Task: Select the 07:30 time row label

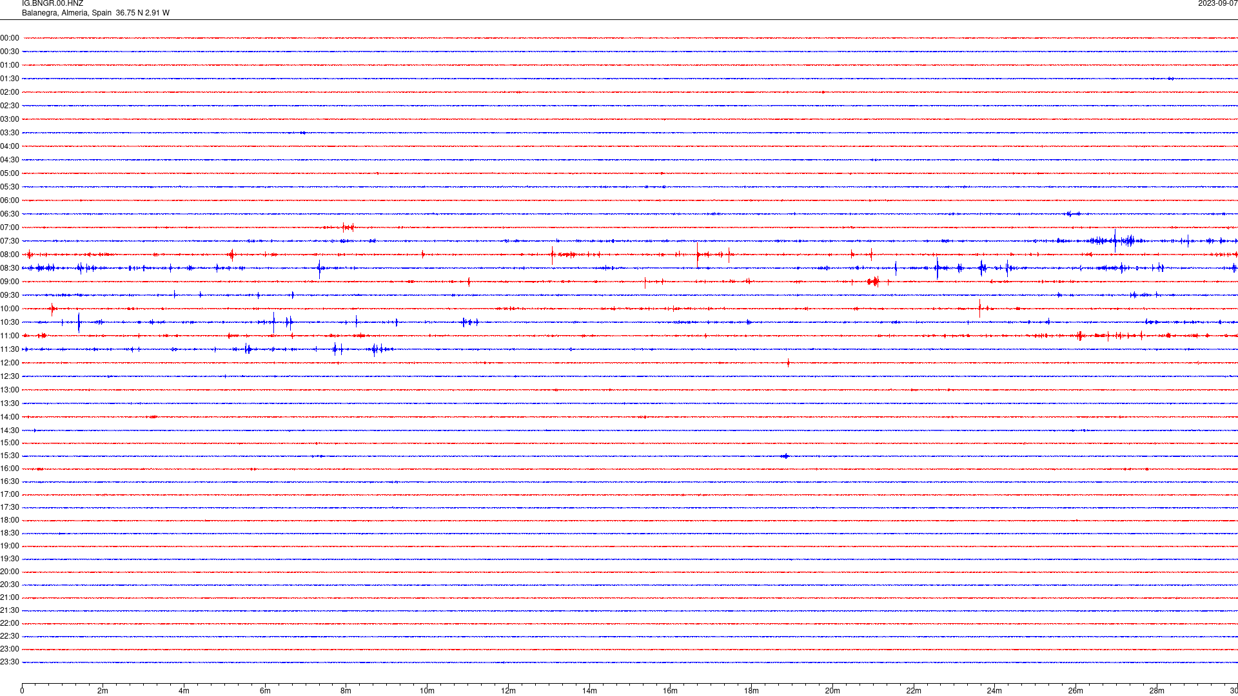Action: tap(10, 241)
